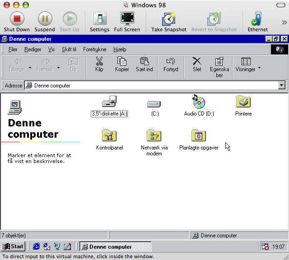Click the Kopier copy button

[122, 64]
